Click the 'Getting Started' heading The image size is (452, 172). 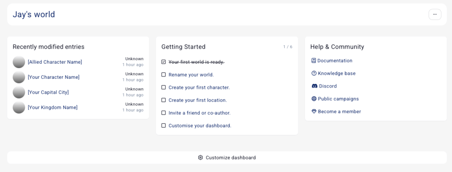click(x=183, y=47)
